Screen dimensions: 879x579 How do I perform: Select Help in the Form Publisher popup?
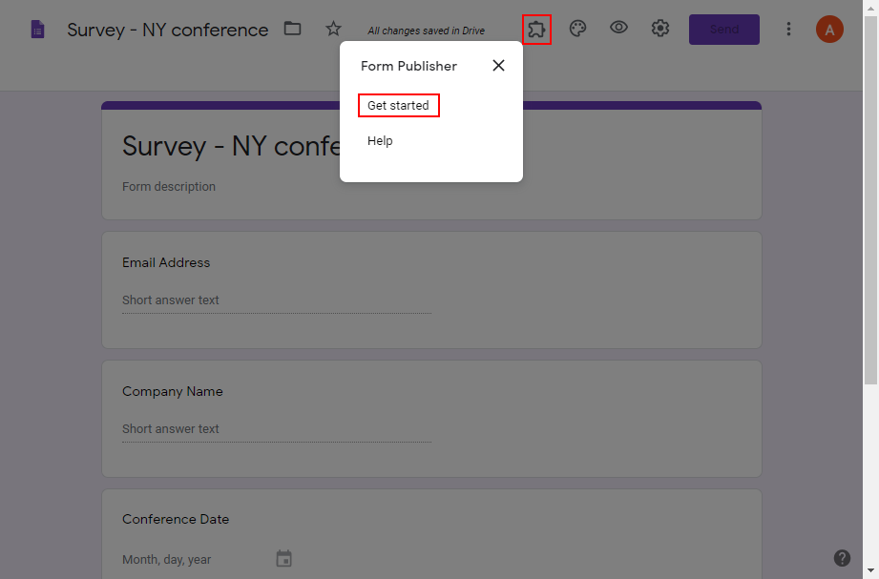tap(380, 140)
